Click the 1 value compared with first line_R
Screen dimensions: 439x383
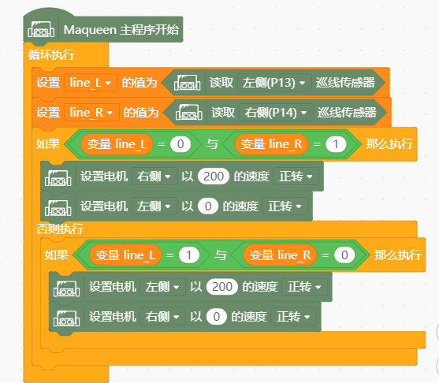336,144
